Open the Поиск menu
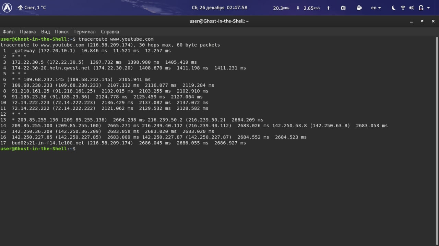The image size is (439, 246). pos(62,31)
